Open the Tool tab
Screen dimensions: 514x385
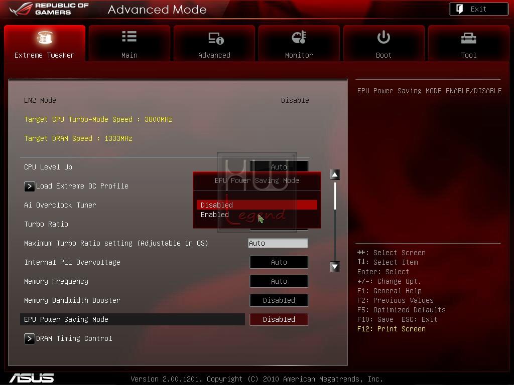coord(469,43)
